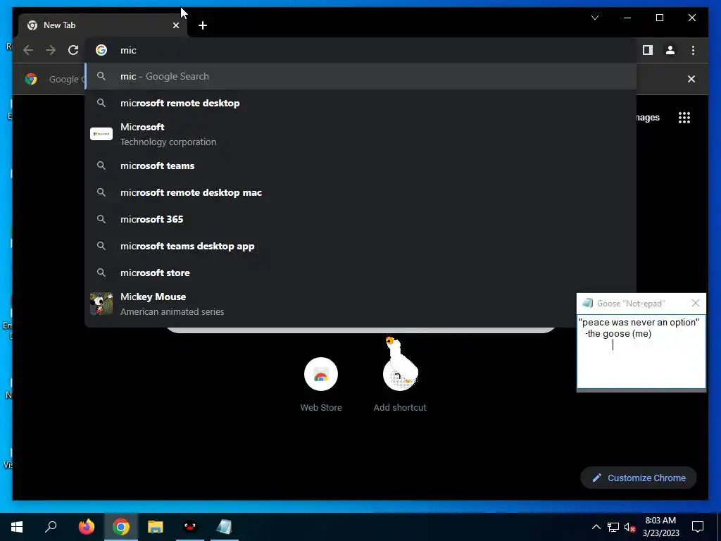Viewport: 721px width, 541px height.
Task: Click inside the Goose Not-epad text area
Action: tap(641, 352)
